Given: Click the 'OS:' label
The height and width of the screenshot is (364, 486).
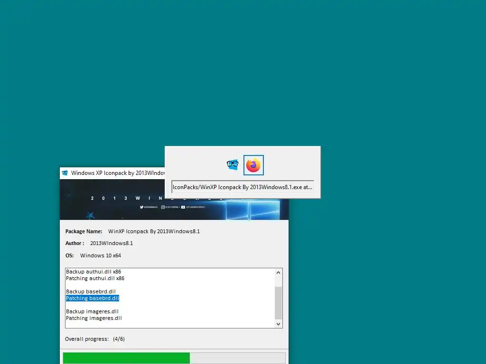Looking at the screenshot, I should coord(69,255).
